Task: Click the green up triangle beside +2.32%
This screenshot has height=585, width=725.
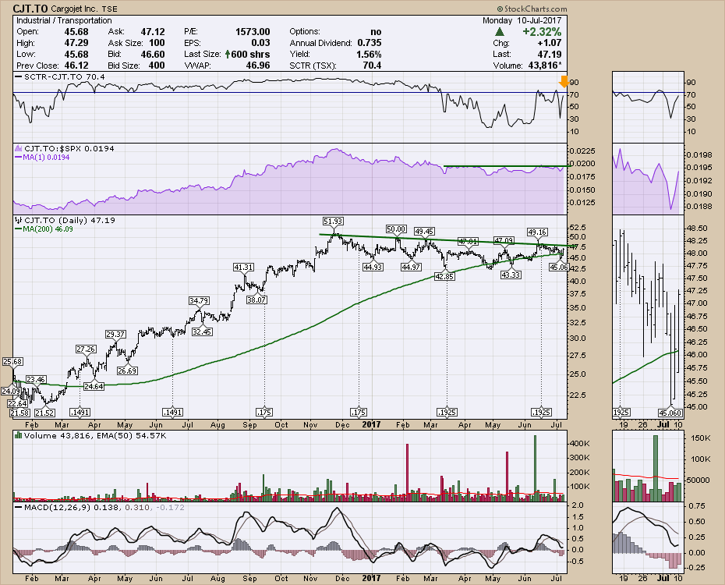Action: tap(500, 32)
